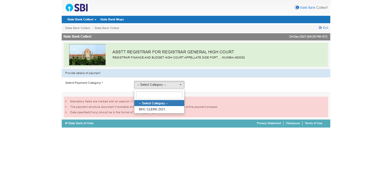Open the Disclosure link
The height and width of the screenshot is (172, 392).
coord(293,123)
